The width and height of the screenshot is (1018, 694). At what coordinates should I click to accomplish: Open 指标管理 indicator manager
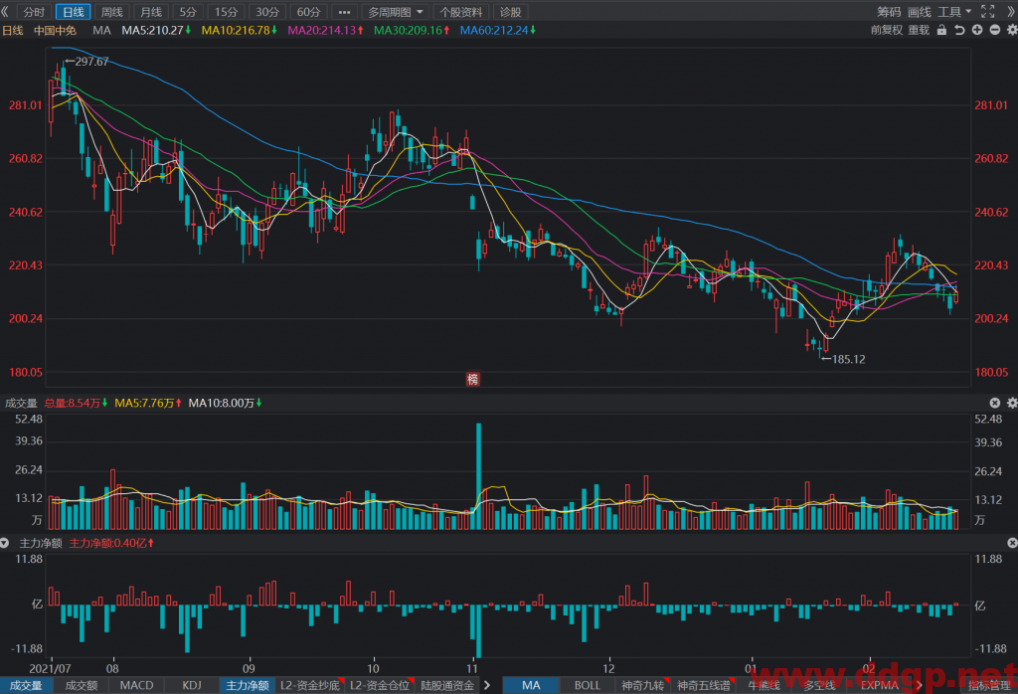989,685
